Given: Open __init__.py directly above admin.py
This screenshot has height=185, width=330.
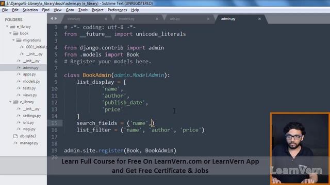Looking at the screenshot, I should [31, 61].
